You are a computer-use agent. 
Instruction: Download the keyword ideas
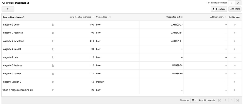click(219, 9)
